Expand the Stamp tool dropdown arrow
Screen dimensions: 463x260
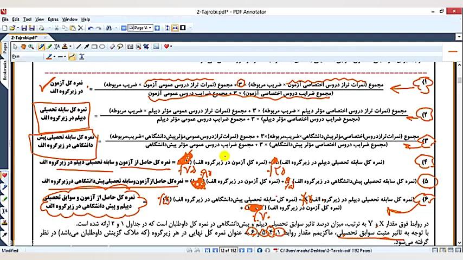click(70, 47)
